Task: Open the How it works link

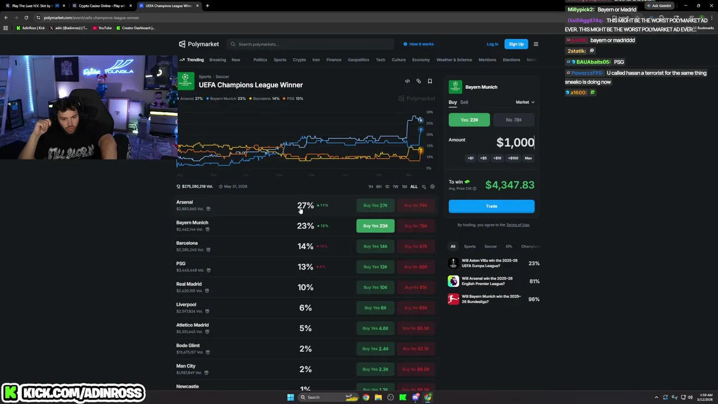Action: pyautogui.click(x=418, y=44)
